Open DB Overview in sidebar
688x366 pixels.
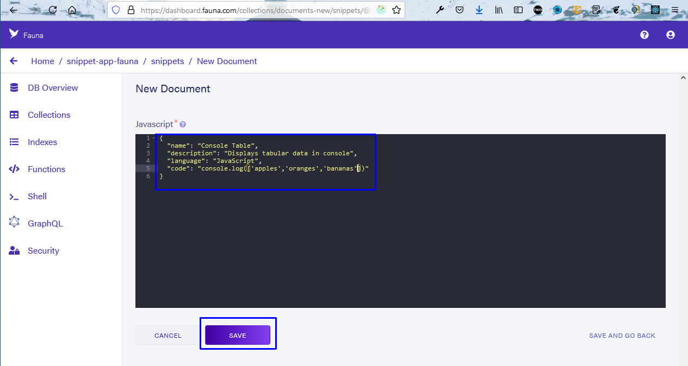point(53,88)
